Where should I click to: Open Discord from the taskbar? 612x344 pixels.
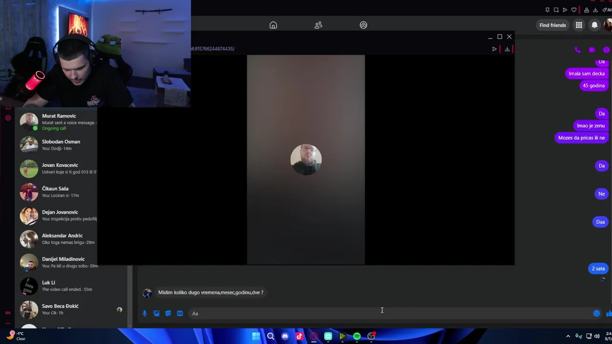pyautogui.click(x=285, y=336)
